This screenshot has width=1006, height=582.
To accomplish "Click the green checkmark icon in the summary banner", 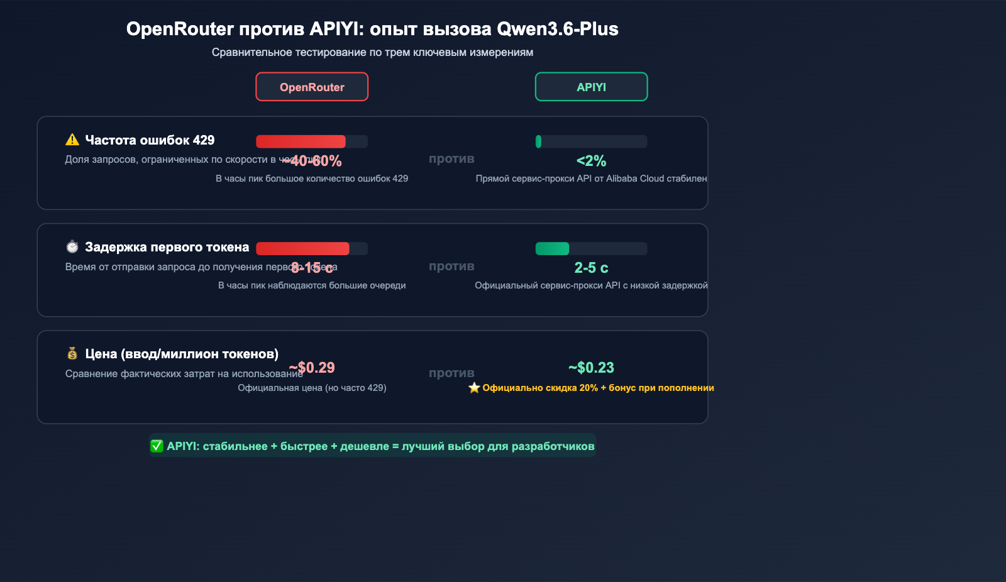I will [156, 446].
